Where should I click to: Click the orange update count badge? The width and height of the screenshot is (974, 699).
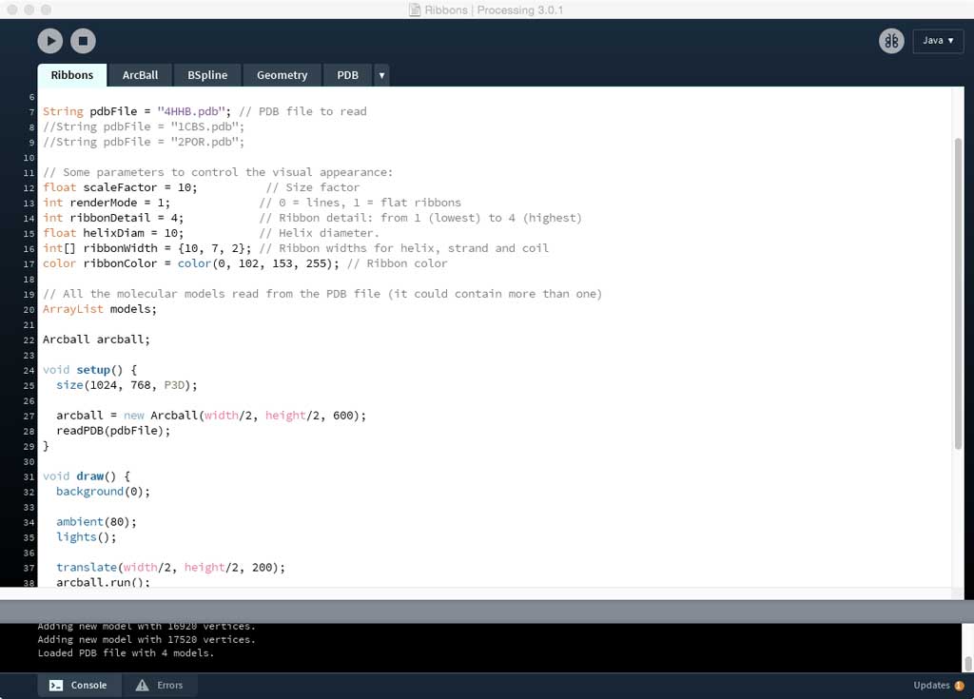pos(959,686)
